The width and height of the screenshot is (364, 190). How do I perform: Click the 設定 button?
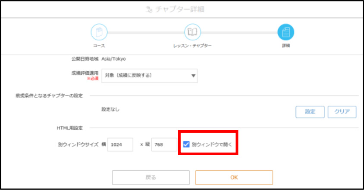coord(310,112)
